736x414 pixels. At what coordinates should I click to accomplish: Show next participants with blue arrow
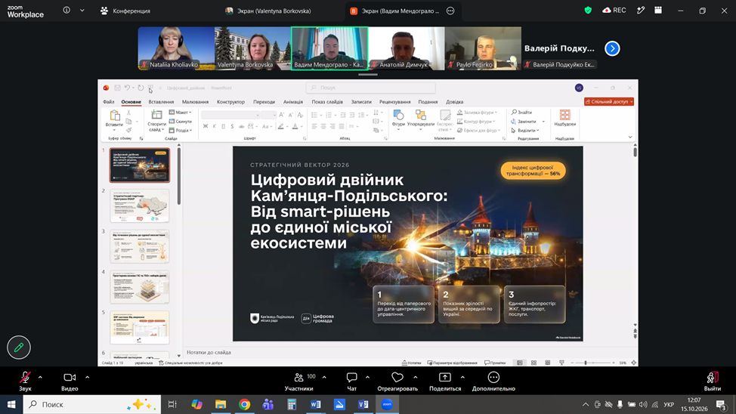pyautogui.click(x=612, y=48)
